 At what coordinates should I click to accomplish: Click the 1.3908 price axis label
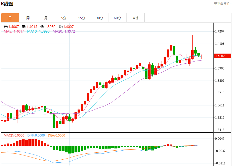220,68
